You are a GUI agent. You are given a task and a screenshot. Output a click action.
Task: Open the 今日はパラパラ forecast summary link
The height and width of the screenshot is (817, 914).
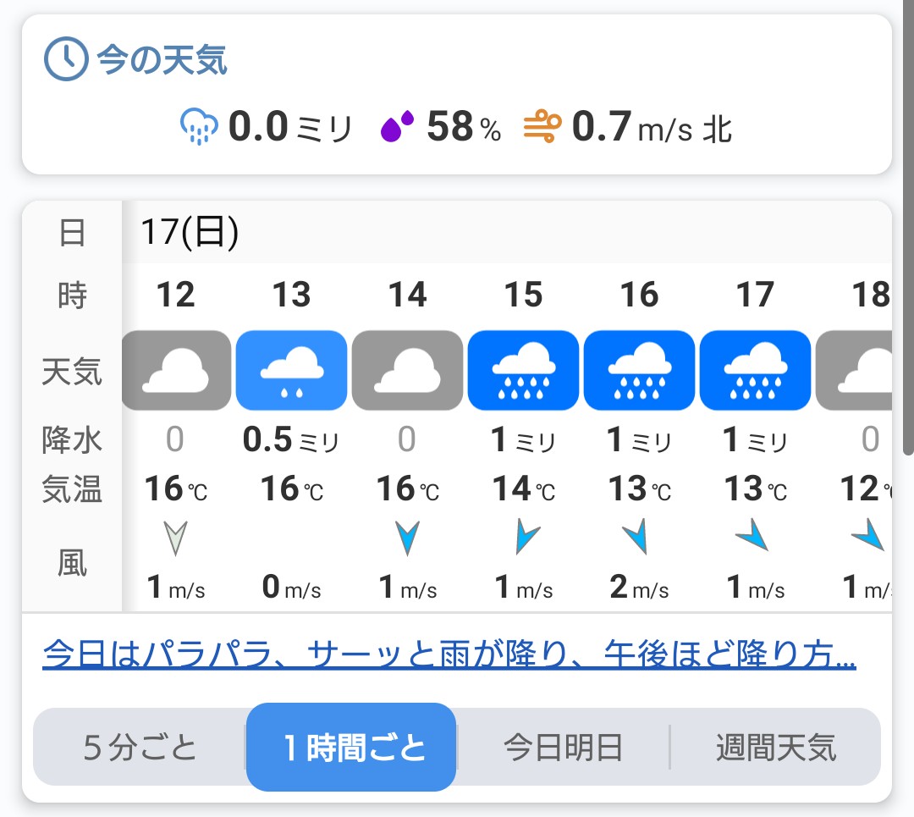click(x=449, y=654)
